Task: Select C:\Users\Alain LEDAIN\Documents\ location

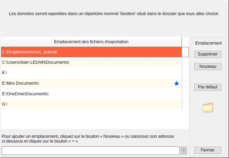Action: (x=91, y=62)
